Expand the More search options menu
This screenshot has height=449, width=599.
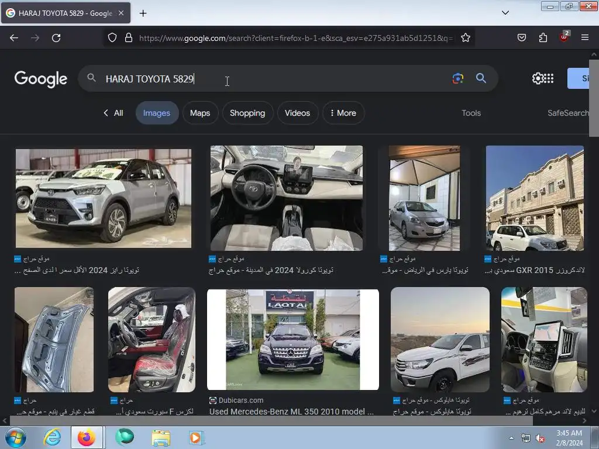tap(343, 113)
